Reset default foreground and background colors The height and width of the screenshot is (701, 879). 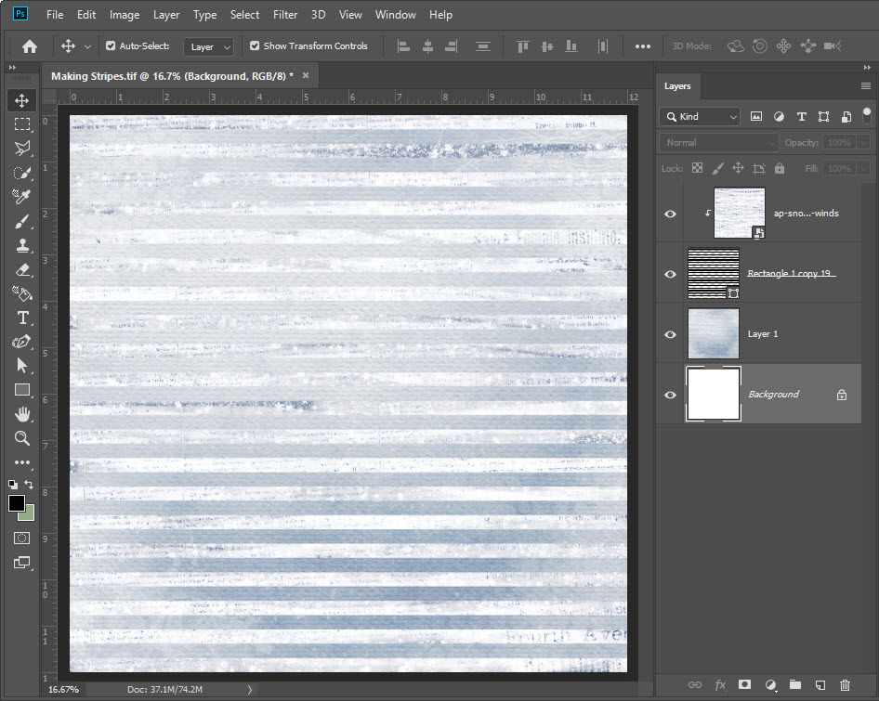(x=12, y=484)
